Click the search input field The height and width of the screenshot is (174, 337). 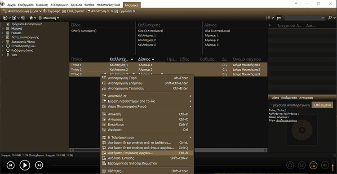(x=305, y=18)
